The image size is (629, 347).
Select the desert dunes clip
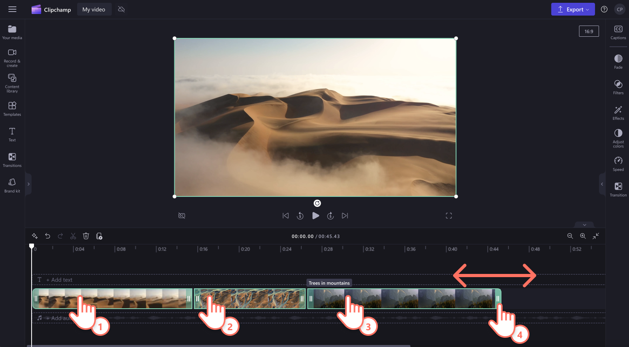tap(112, 299)
